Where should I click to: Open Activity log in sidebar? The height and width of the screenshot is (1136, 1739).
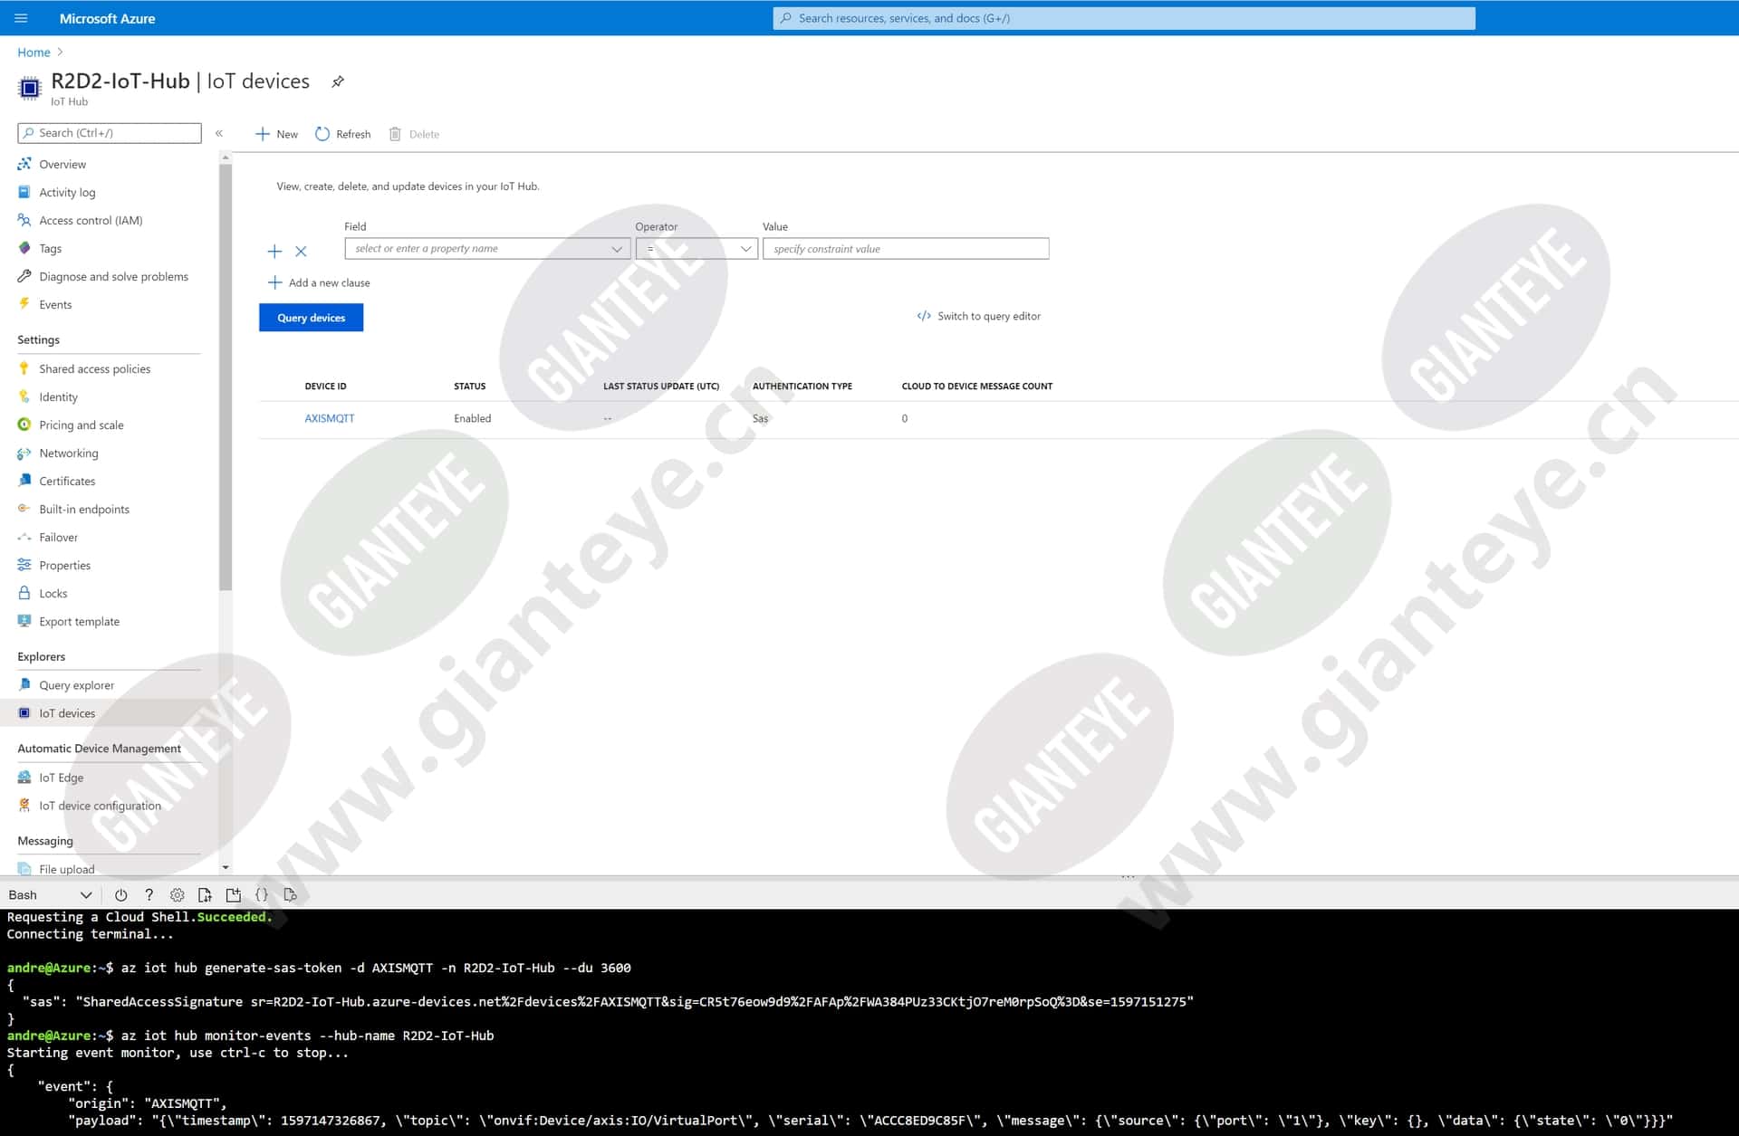coord(67,192)
